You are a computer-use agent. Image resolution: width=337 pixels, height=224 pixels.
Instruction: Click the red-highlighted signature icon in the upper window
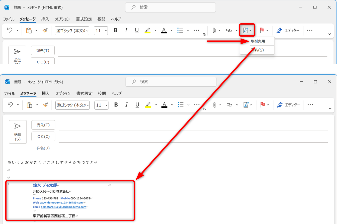click(245, 31)
